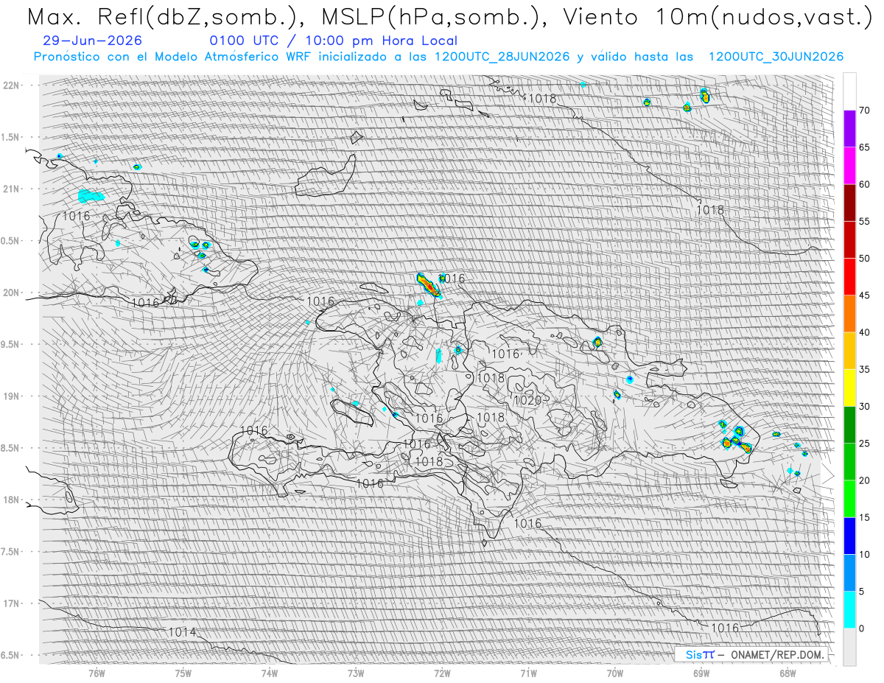Viewport: 884px width, 683px height.
Task: Click the '73W' longitude axis label
Action: 355,673
